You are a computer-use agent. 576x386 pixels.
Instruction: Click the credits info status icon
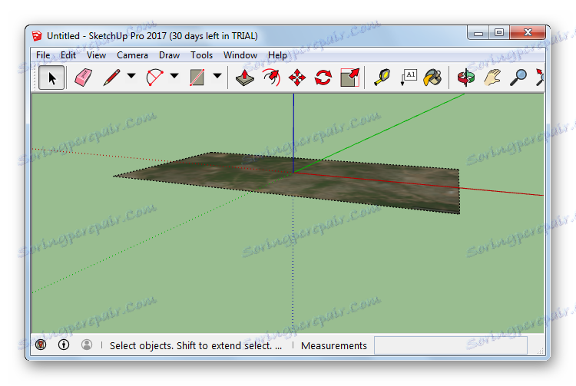(64, 345)
